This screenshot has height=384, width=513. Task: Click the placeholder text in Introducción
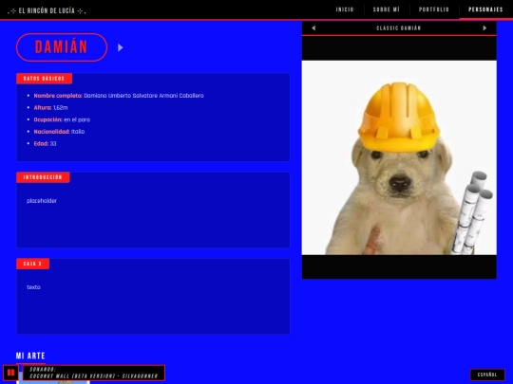[x=42, y=201]
